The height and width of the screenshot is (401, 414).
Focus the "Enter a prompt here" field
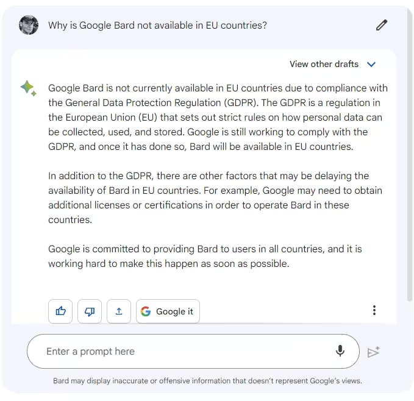(183, 351)
